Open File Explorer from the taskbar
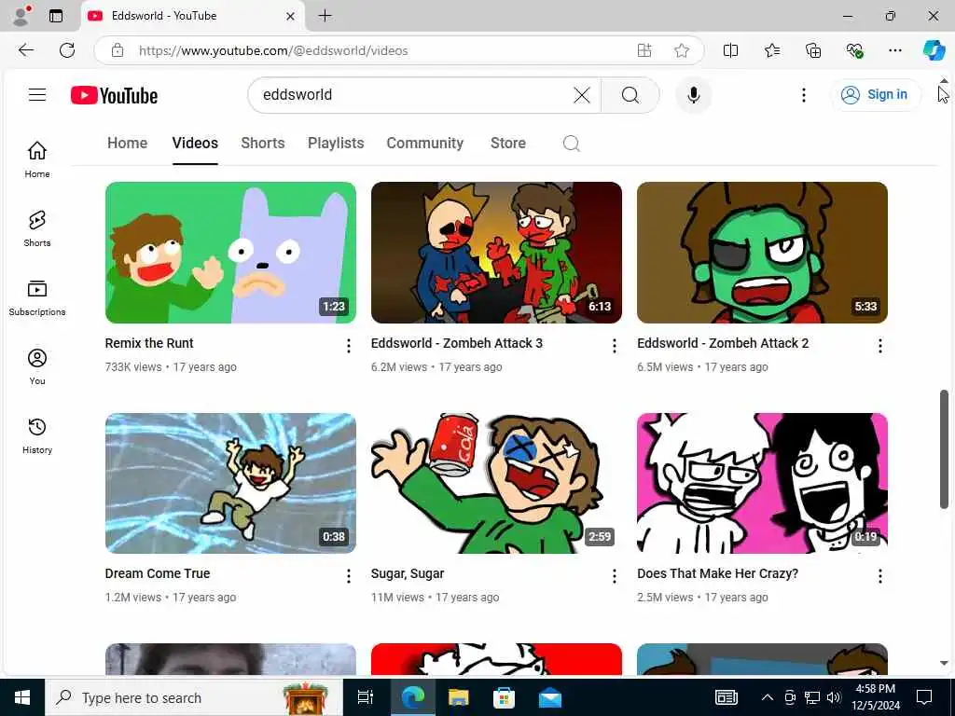This screenshot has height=716, width=955. click(458, 697)
